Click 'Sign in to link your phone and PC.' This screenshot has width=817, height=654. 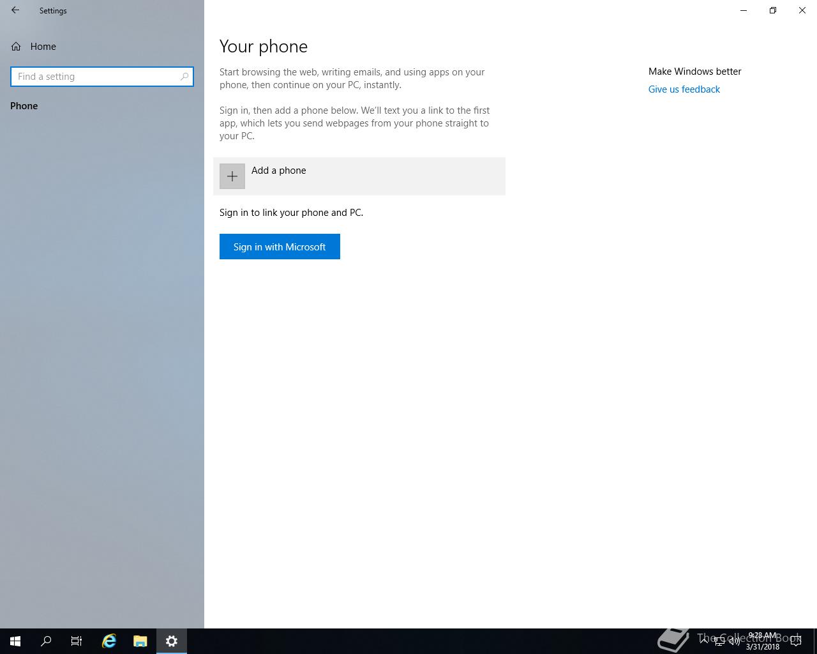pos(291,213)
